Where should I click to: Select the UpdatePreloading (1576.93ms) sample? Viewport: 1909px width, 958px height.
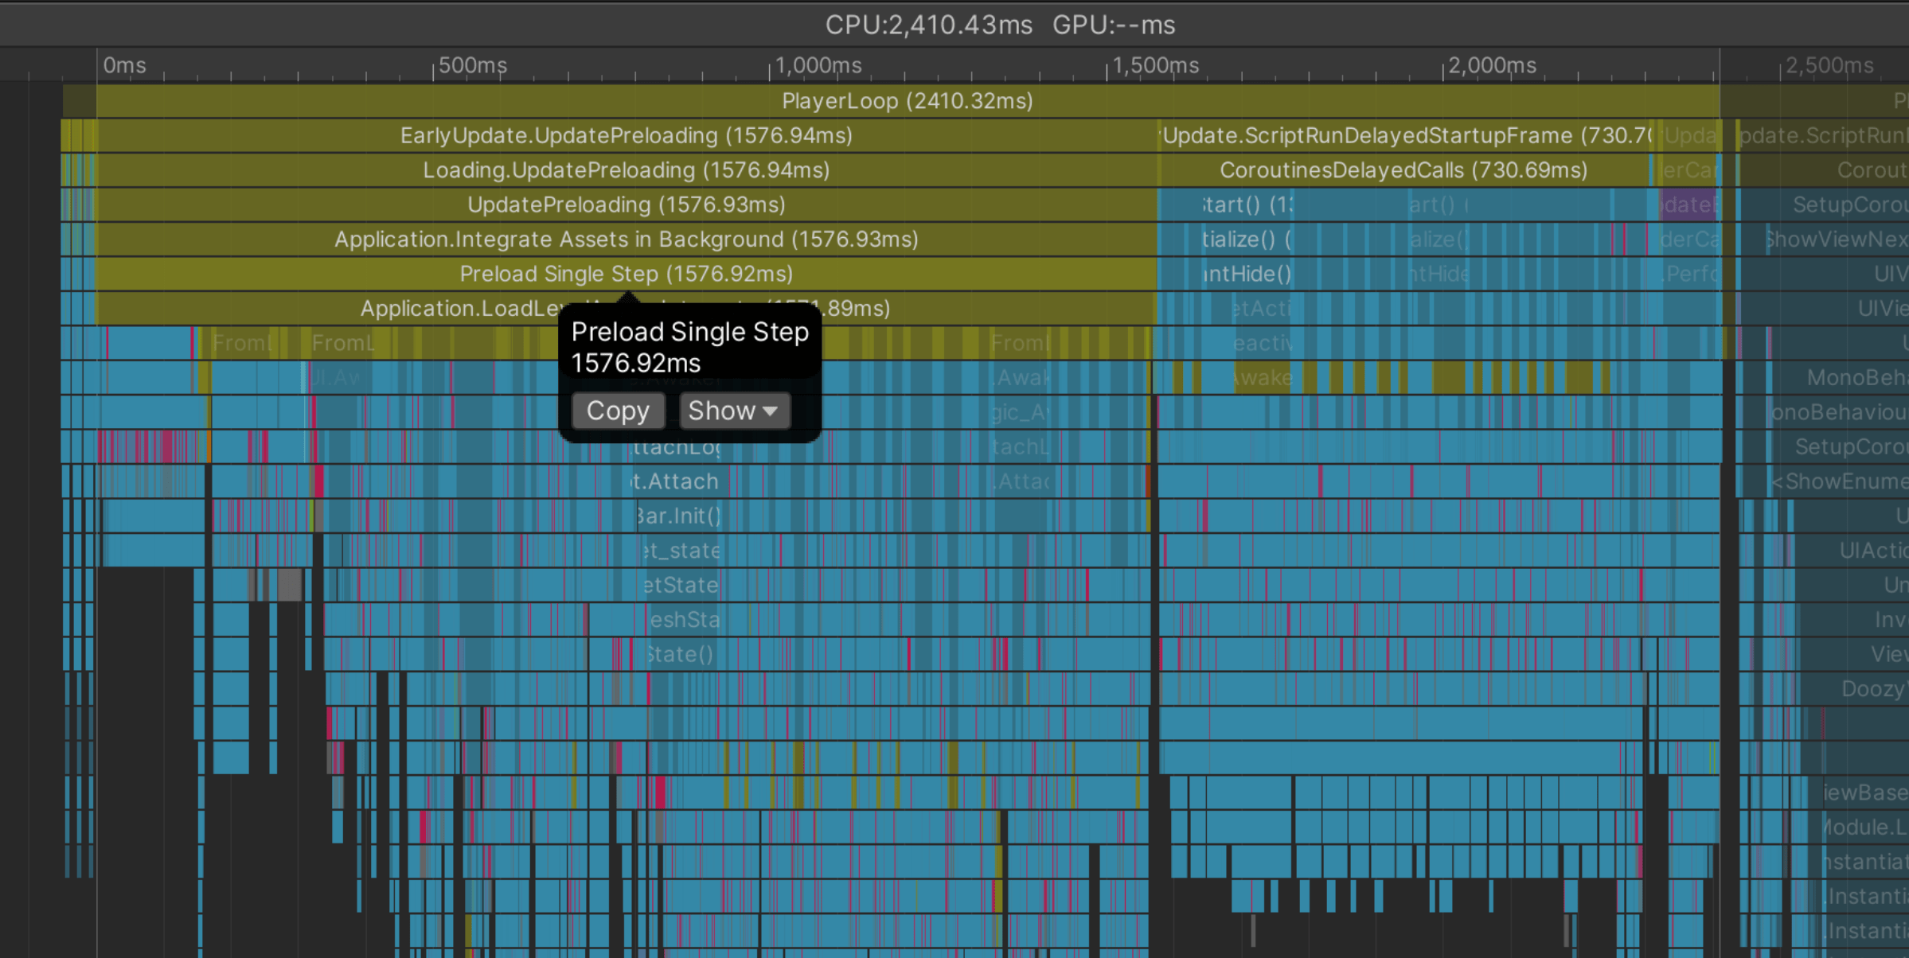[626, 204]
